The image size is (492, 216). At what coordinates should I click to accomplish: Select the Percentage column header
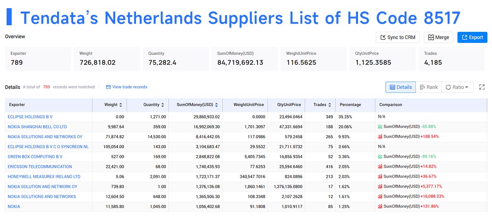tap(355, 105)
